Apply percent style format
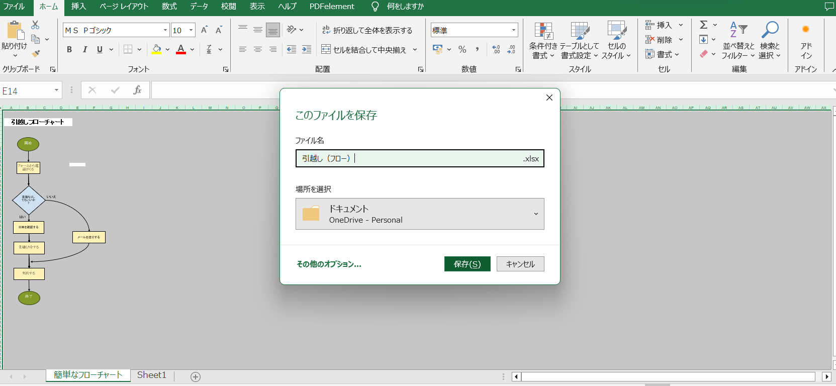Image resolution: width=836 pixels, height=386 pixels. (462, 49)
